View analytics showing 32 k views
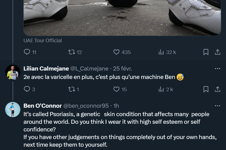 point(161,52)
